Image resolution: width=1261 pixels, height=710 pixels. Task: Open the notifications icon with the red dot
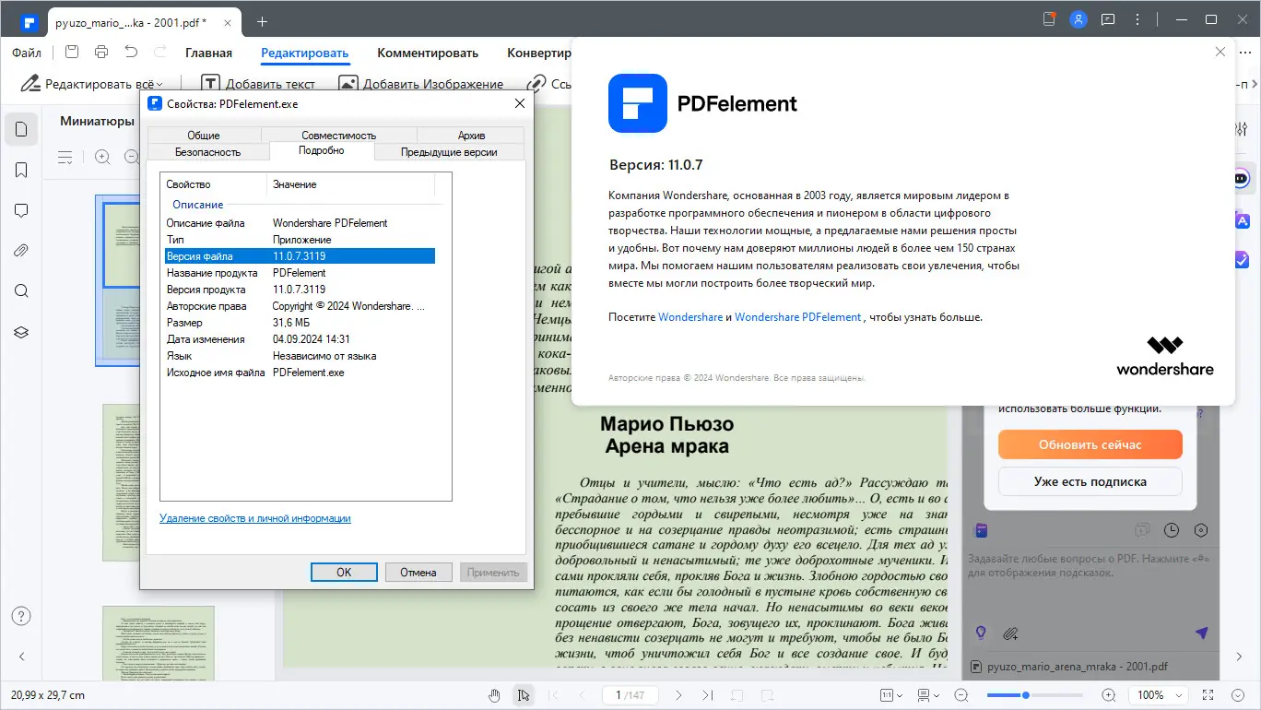(1049, 19)
